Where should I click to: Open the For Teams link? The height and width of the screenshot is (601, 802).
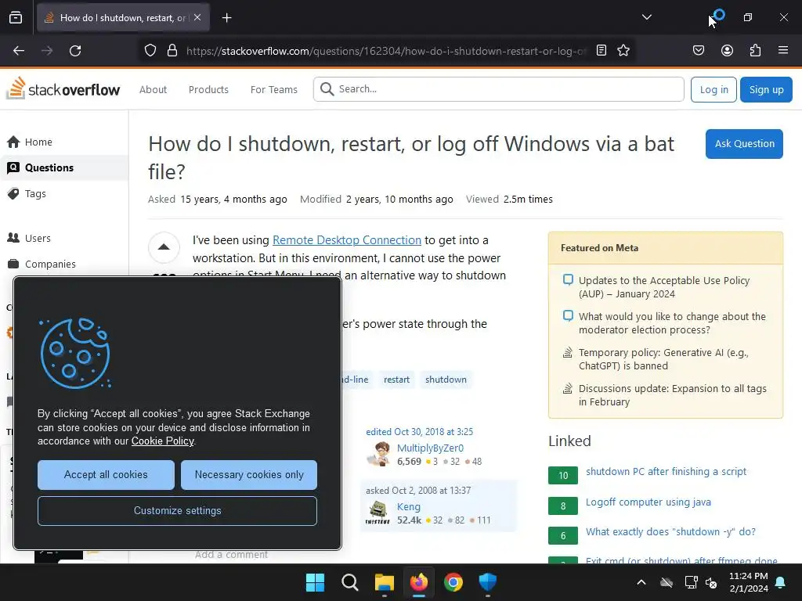273,89
